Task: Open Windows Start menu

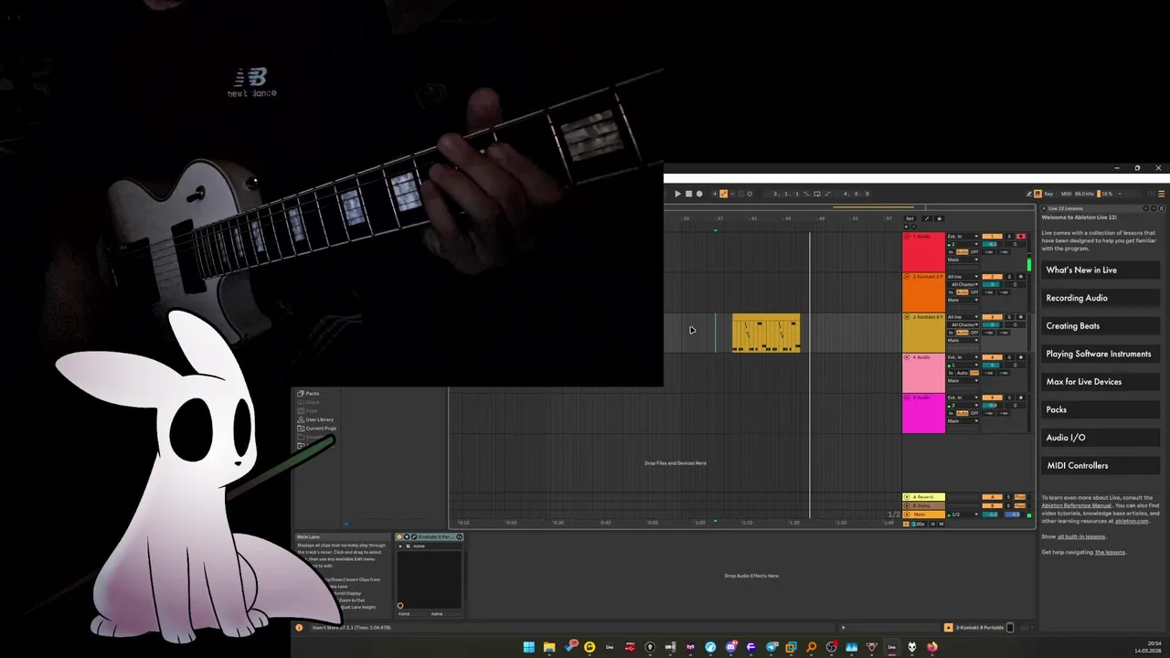Action: [x=529, y=647]
